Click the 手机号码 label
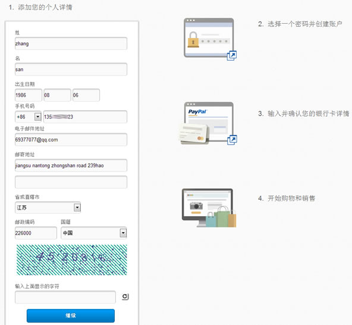 click(25, 106)
